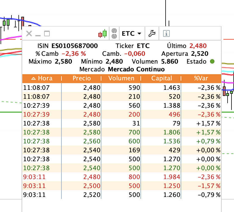Click the green Estado status indicator
This screenshot has height=212, width=234.
pyautogui.click(x=212, y=61)
